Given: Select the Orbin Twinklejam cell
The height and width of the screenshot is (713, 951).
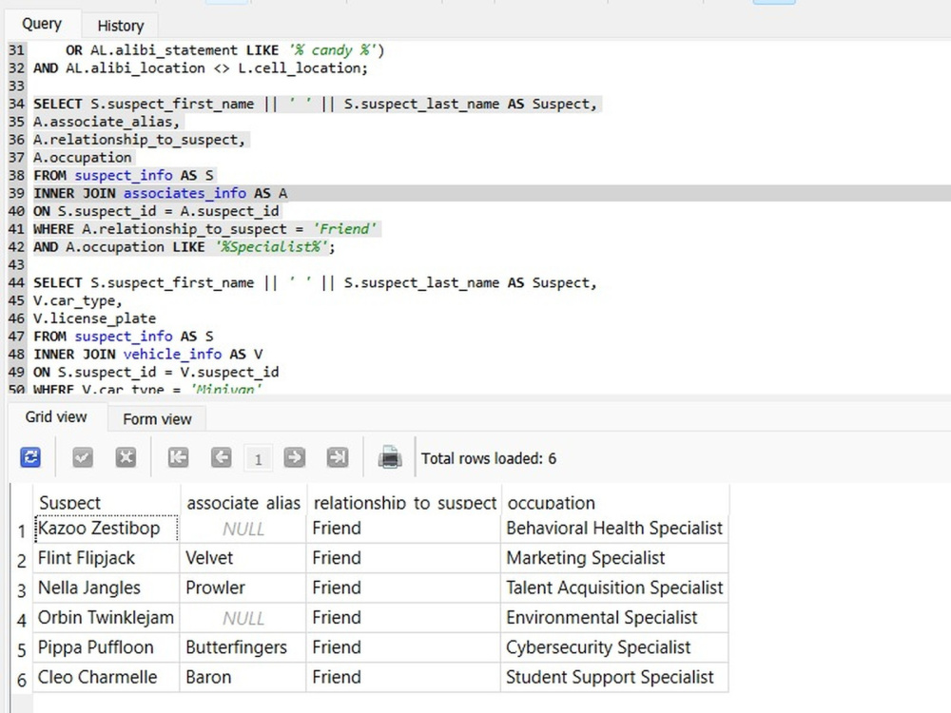Looking at the screenshot, I should pos(107,617).
